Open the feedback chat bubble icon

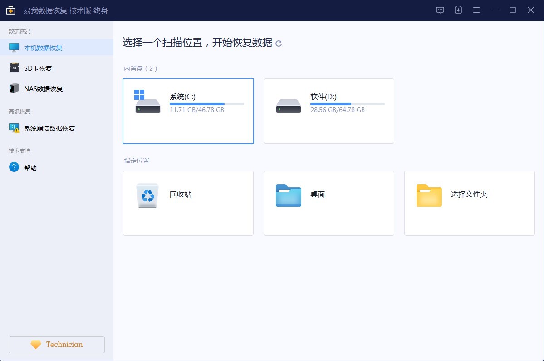(440, 10)
